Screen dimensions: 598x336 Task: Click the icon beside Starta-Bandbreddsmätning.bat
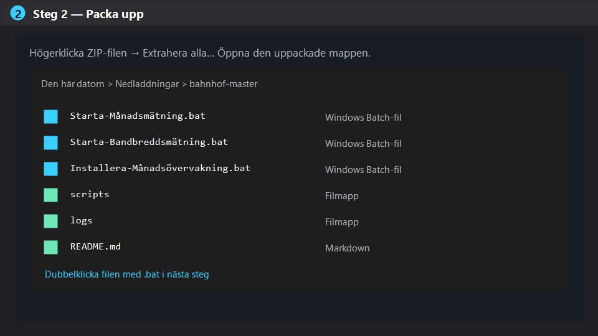point(50,143)
